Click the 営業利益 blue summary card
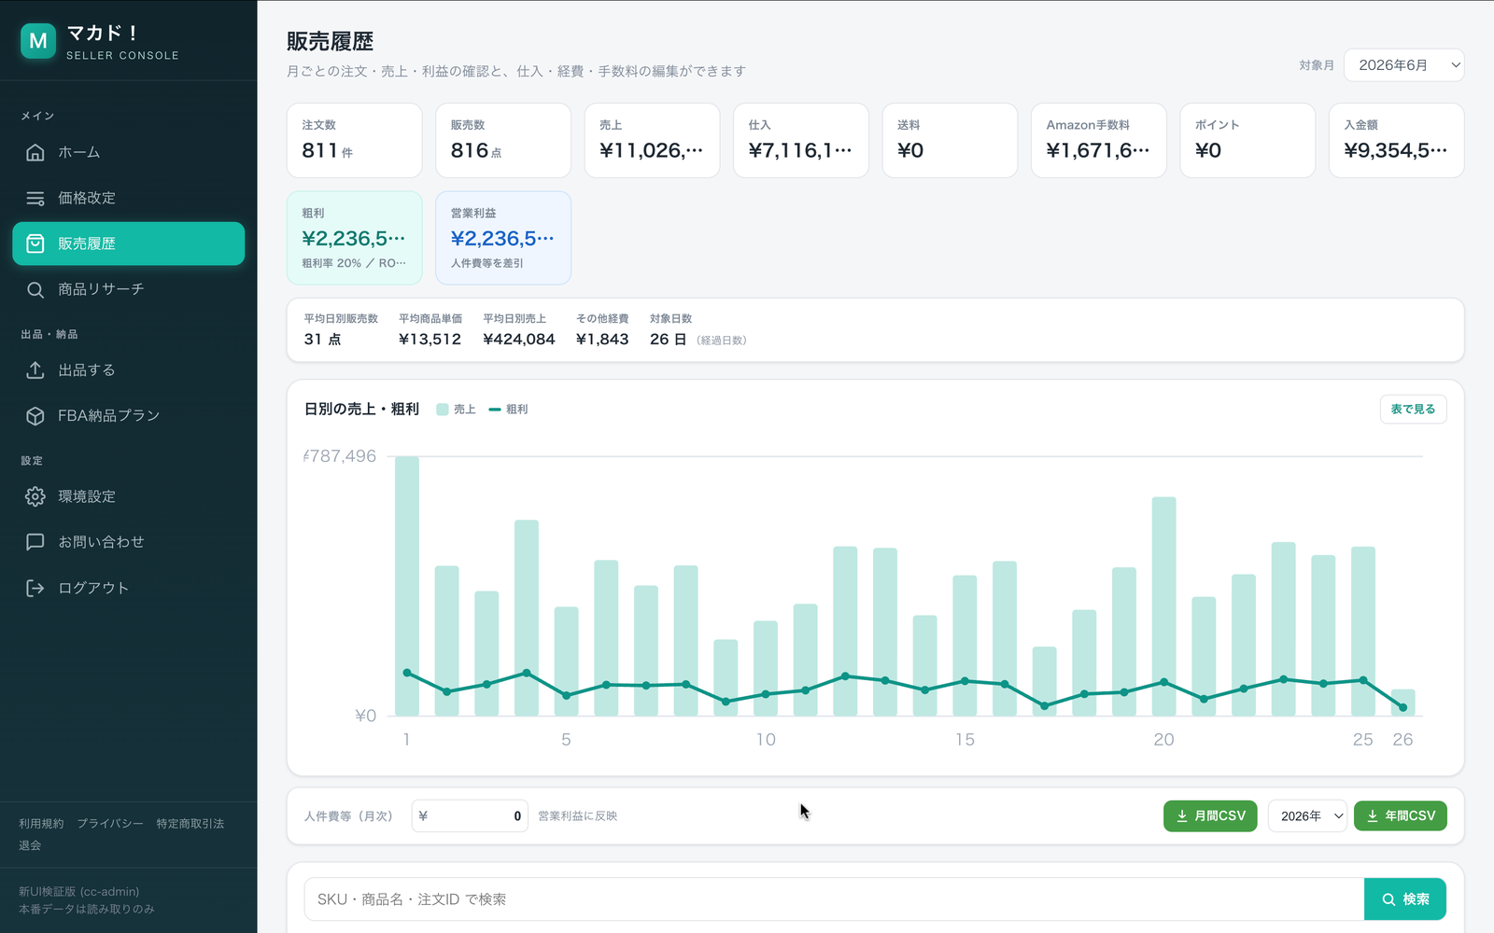Viewport: 1494px width, 933px height. tap(503, 238)
